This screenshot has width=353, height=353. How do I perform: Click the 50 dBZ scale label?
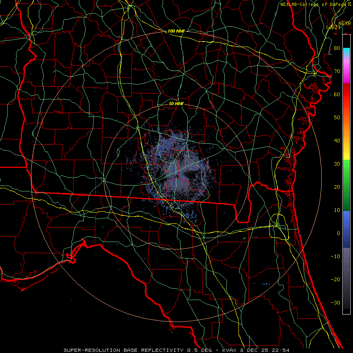pyautogui.click(x=337, y=118)
